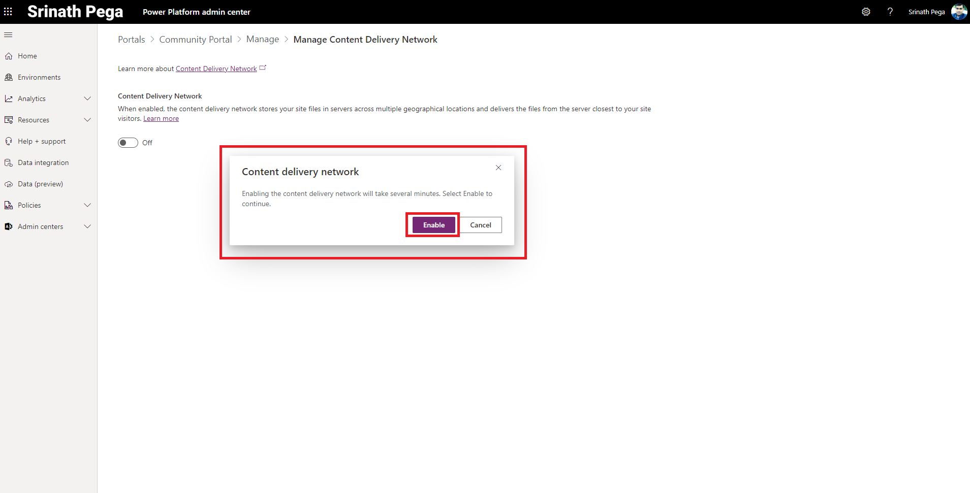
Task: Expand the Analytics section chevron
Action: (87, 99)
